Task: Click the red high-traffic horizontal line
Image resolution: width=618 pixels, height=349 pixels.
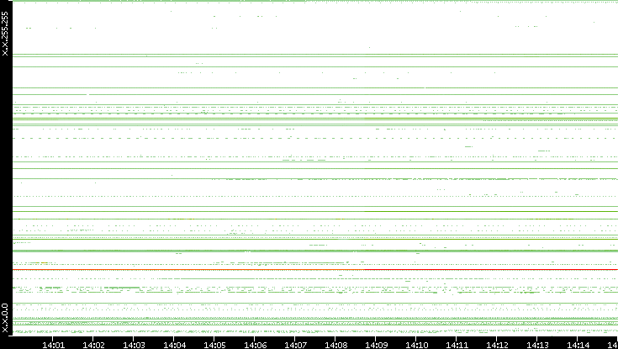Action: point(315,270)
